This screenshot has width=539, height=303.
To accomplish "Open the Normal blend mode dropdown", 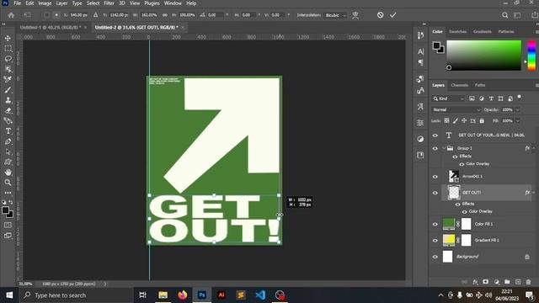I will coord(456,110).
